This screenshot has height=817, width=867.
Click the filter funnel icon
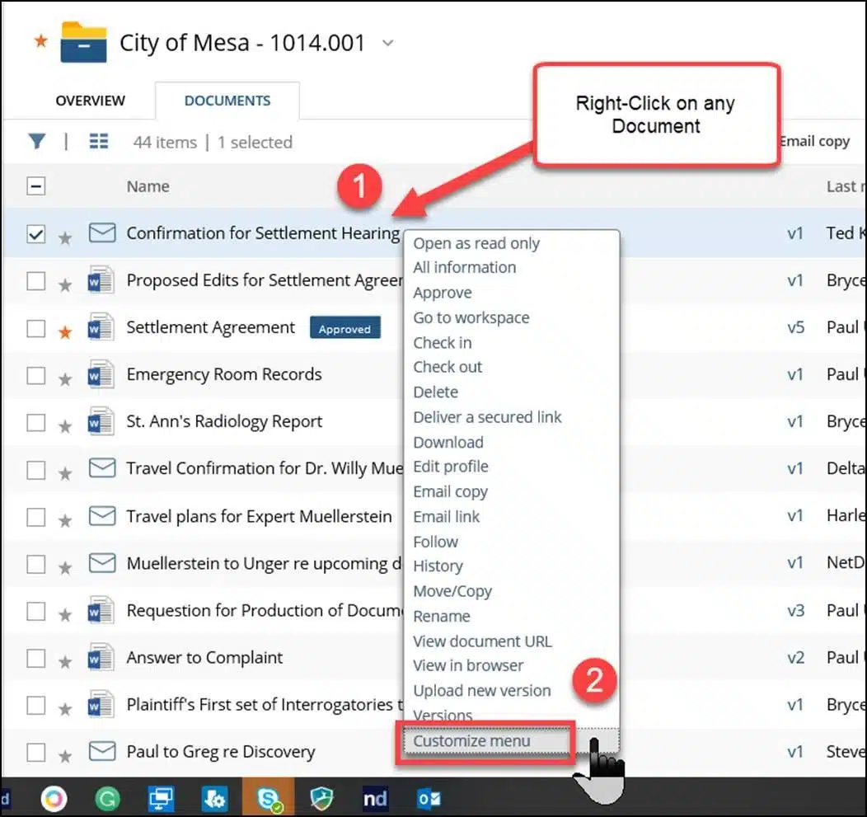[37, 142]
